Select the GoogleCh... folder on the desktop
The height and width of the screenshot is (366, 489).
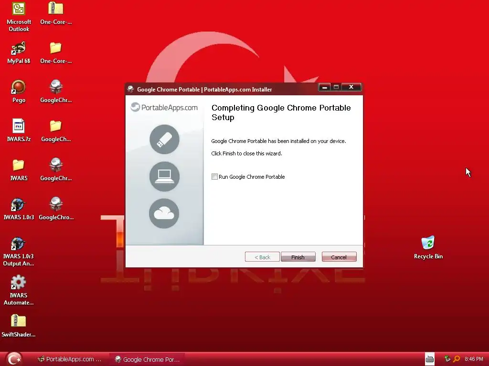[x=56, y=131]
